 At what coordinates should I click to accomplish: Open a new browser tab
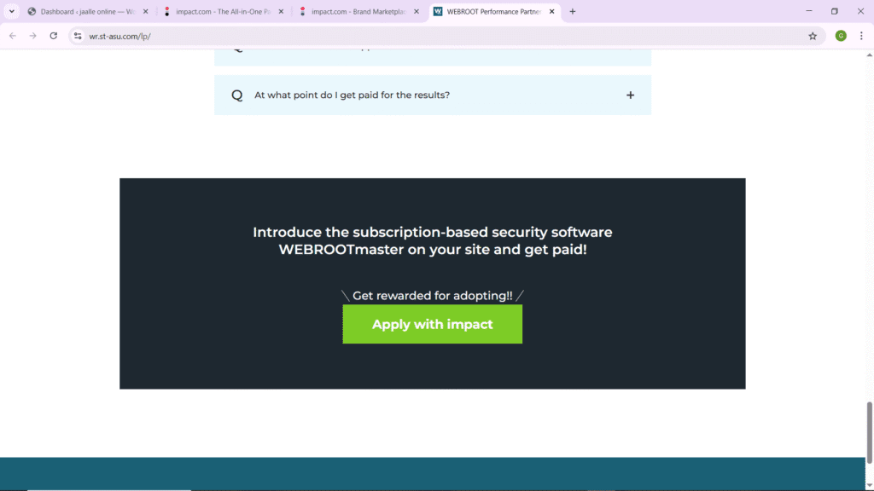tap(573, 11)
